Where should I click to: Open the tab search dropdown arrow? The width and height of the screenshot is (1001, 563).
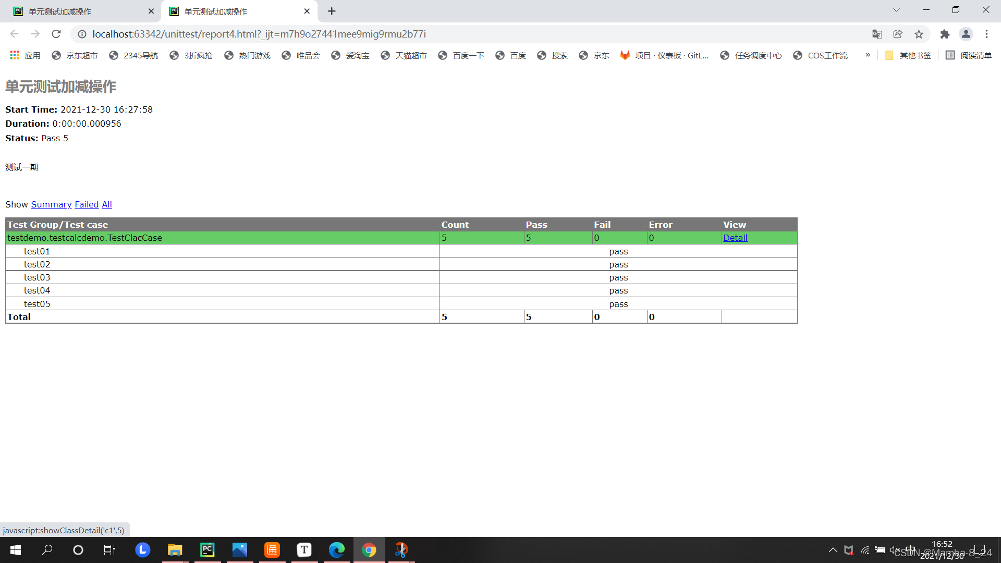pyautogui.click(x=896, y=10)
